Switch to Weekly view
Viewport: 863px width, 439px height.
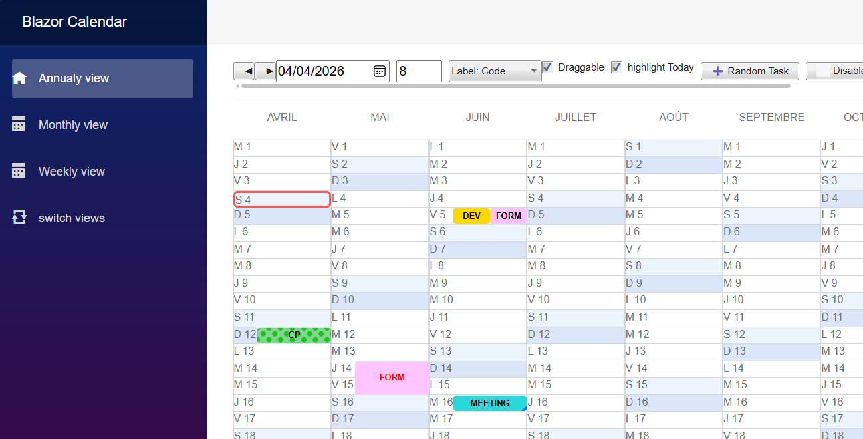click(71, 171)
